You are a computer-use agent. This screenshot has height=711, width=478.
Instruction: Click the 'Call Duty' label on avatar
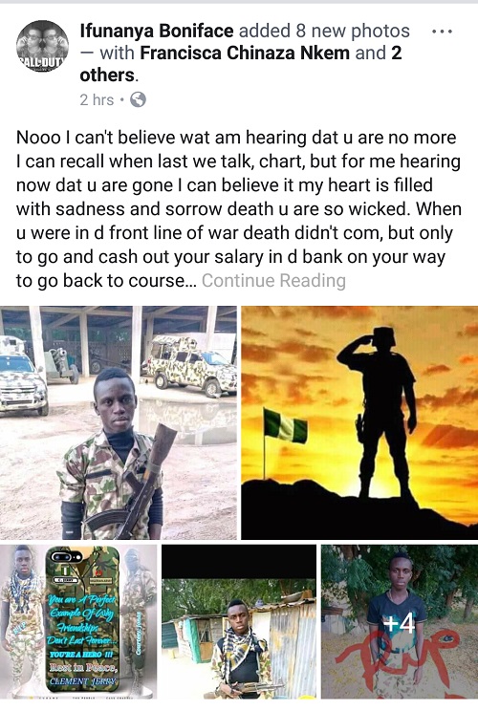[42, 63]
